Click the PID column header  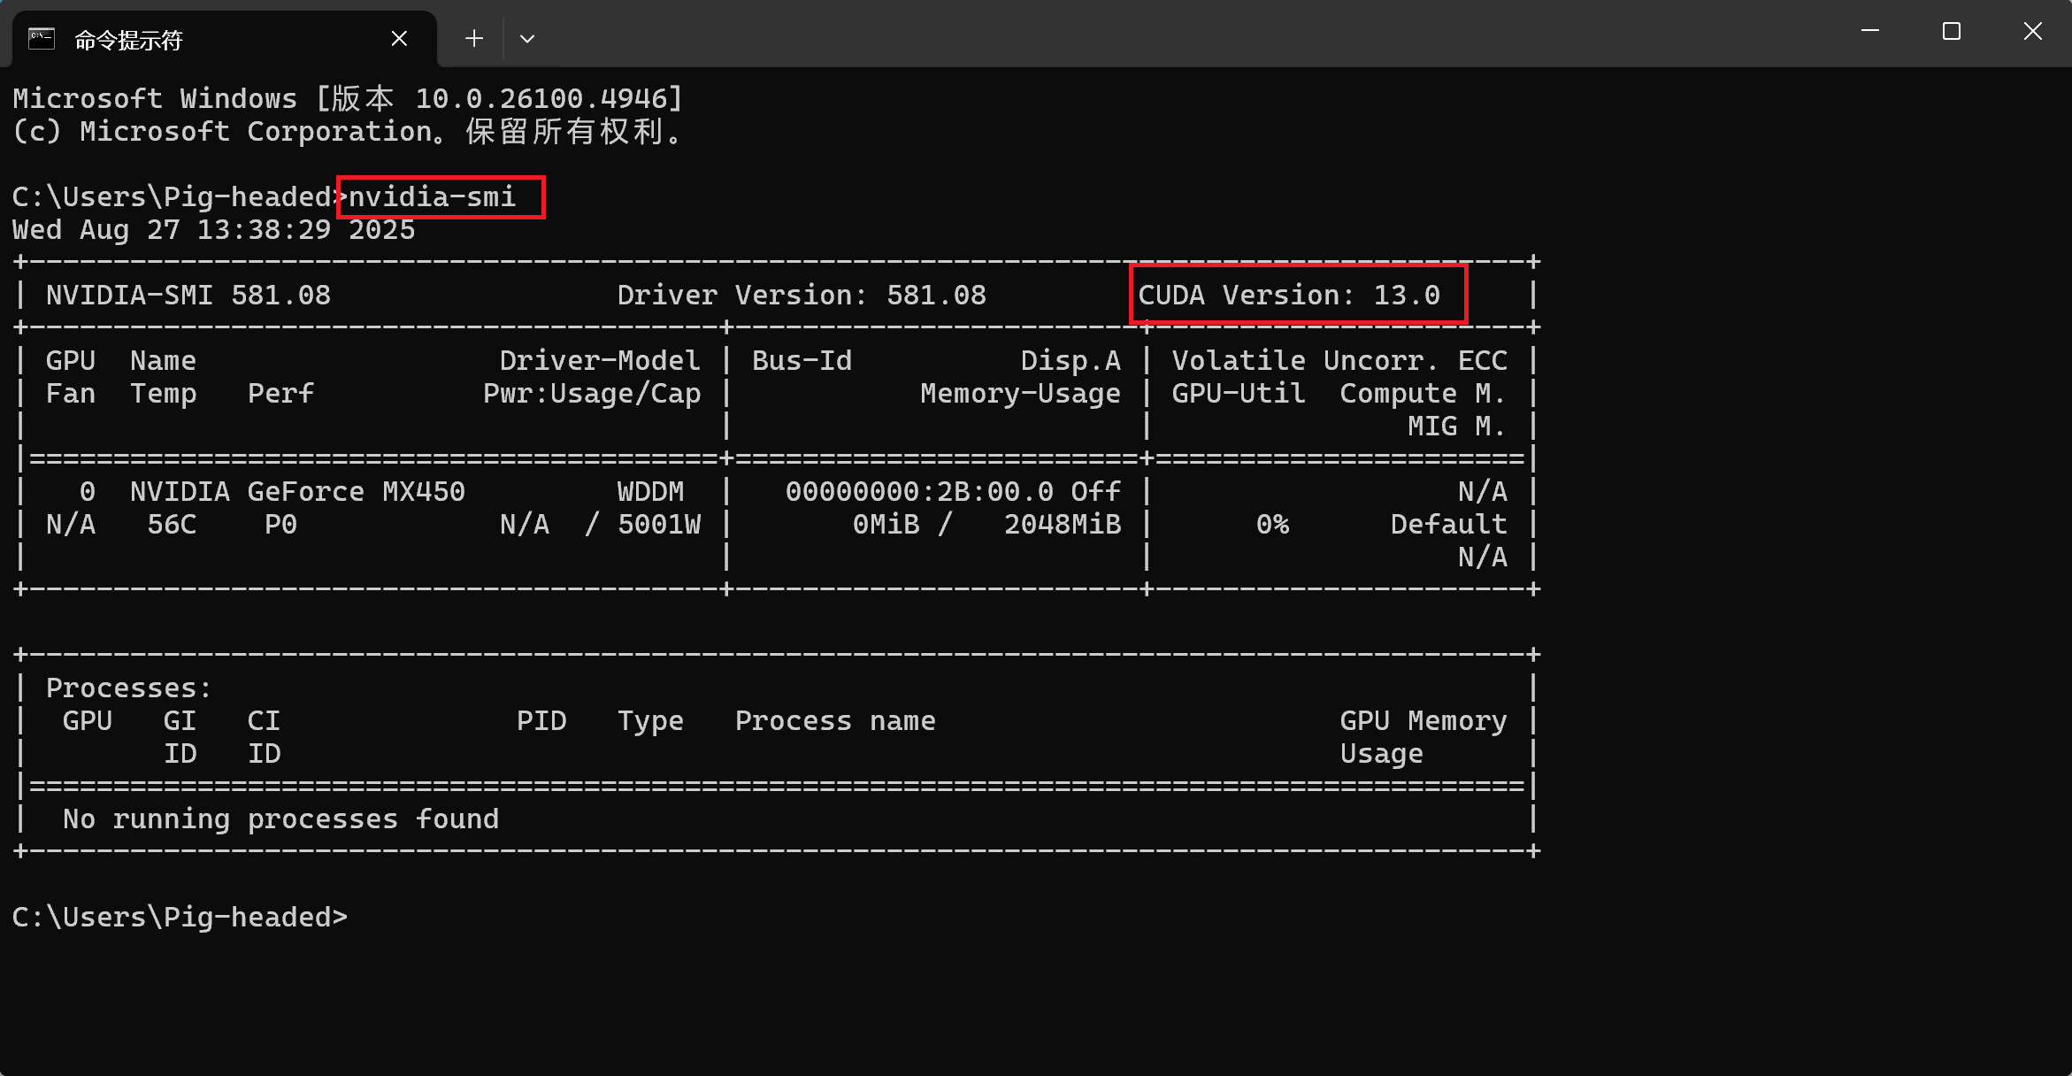[x=541, y=720]
